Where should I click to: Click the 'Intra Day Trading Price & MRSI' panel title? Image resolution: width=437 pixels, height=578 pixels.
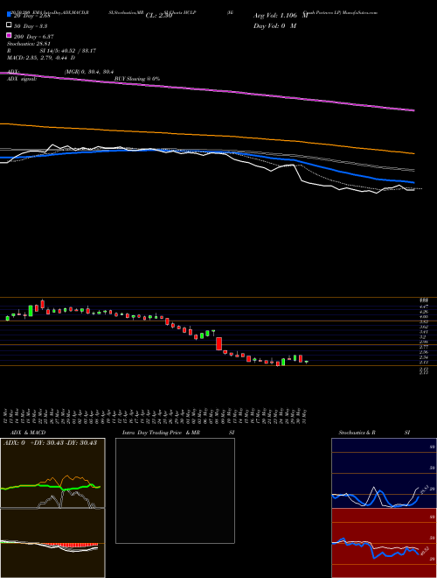click(x=178, y=433)
